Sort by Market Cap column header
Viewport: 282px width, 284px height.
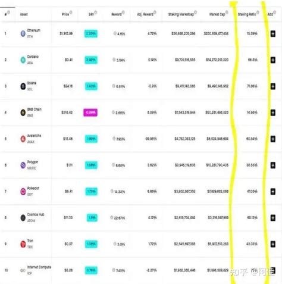click(x=217, y=14)
